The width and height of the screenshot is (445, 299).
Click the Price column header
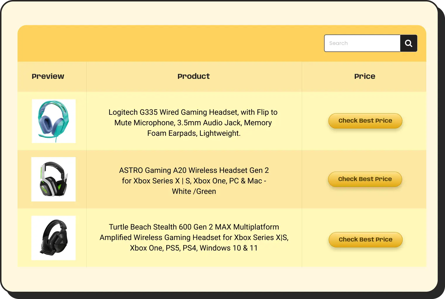point(364,77)
